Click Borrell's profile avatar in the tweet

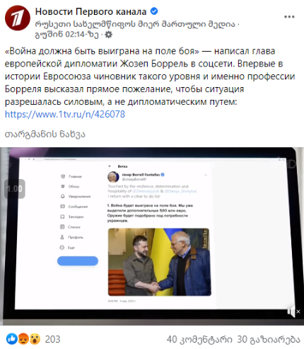click(x=113, y=177)
